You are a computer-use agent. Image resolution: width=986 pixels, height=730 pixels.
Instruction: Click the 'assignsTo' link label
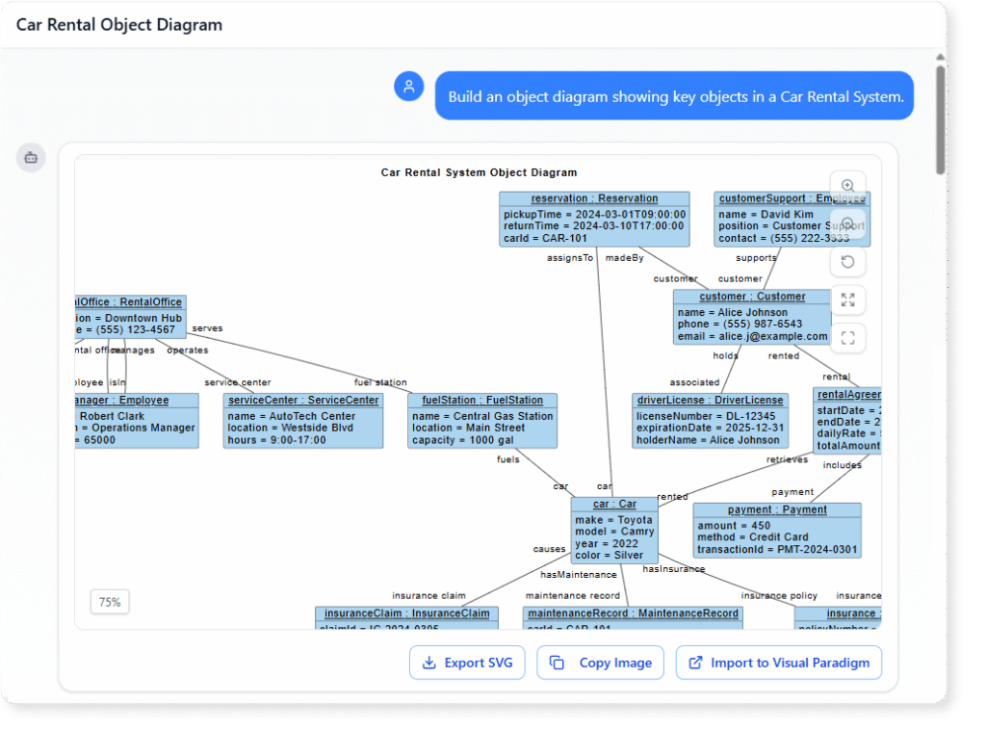(x=570, y=258)
